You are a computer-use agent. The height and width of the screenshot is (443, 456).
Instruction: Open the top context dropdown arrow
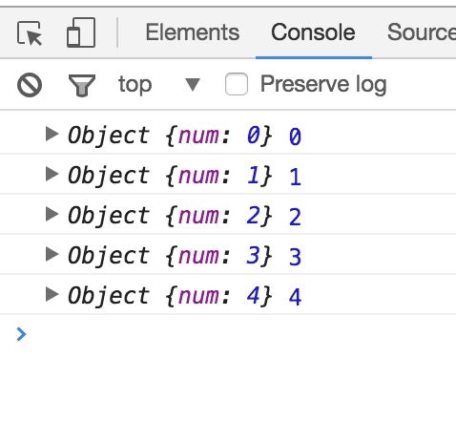[x=193, y=85]
